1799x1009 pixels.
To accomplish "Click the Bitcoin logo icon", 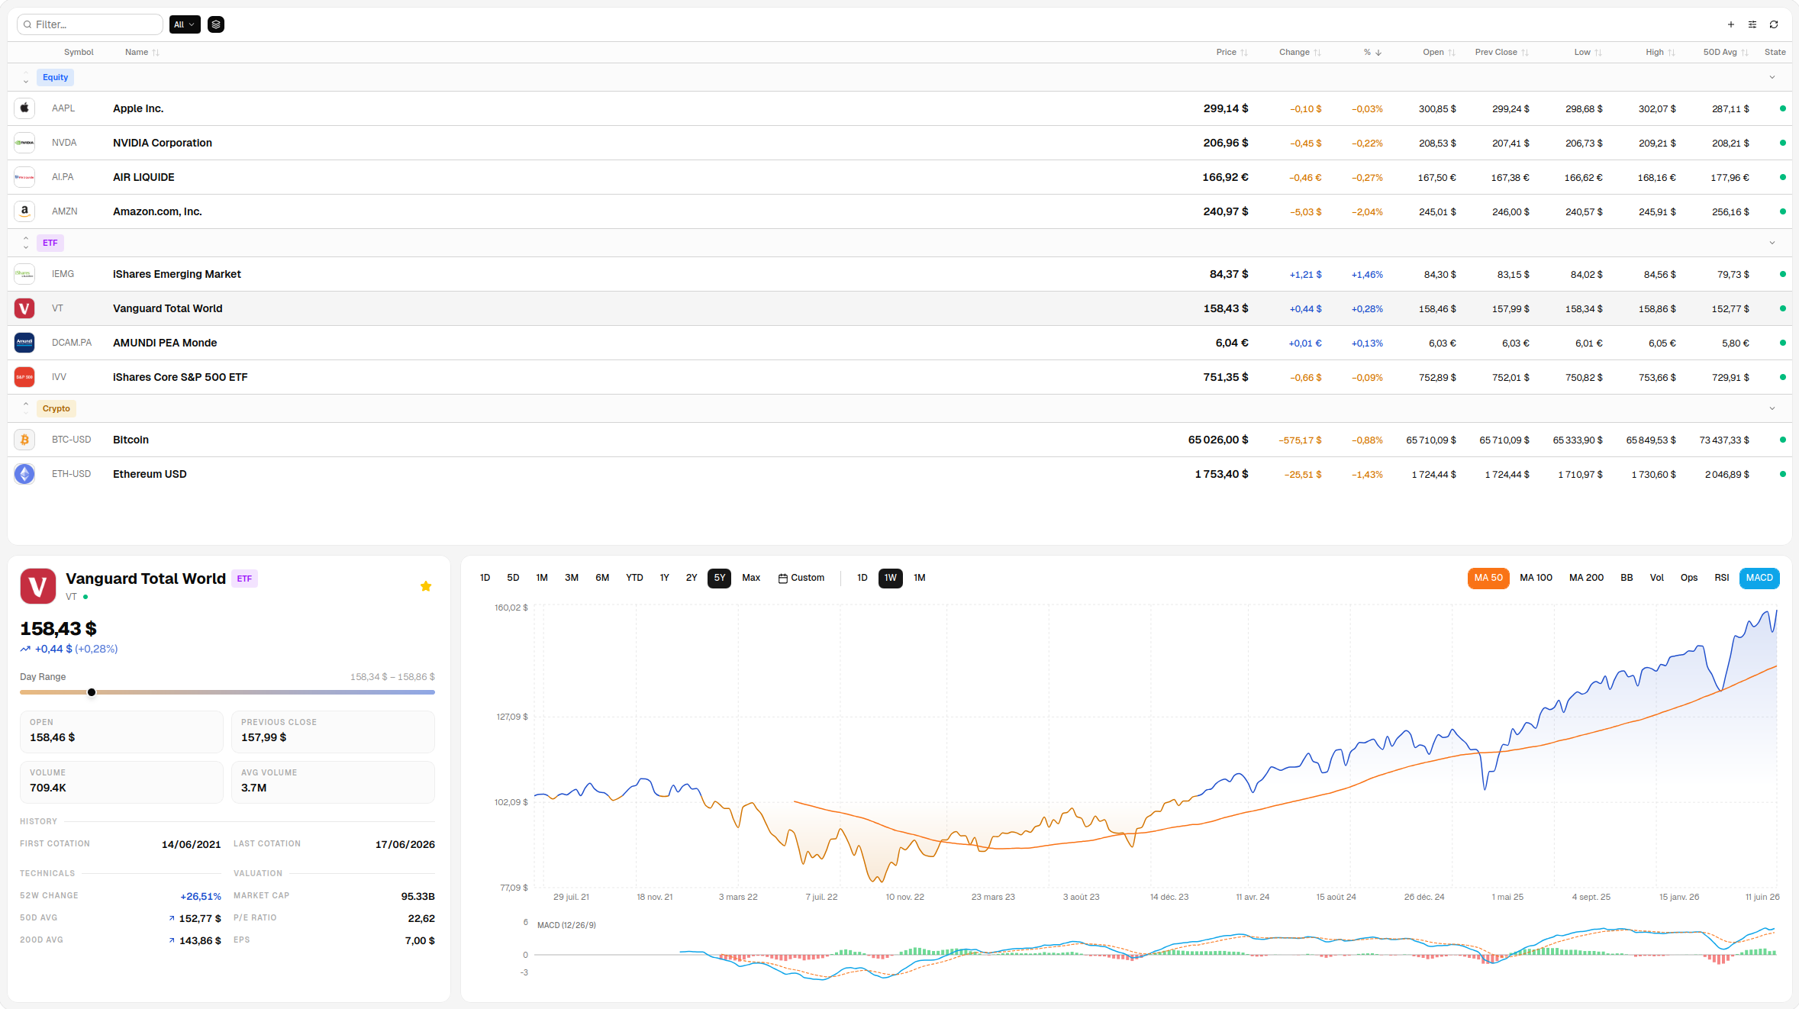I will (24, 440).
